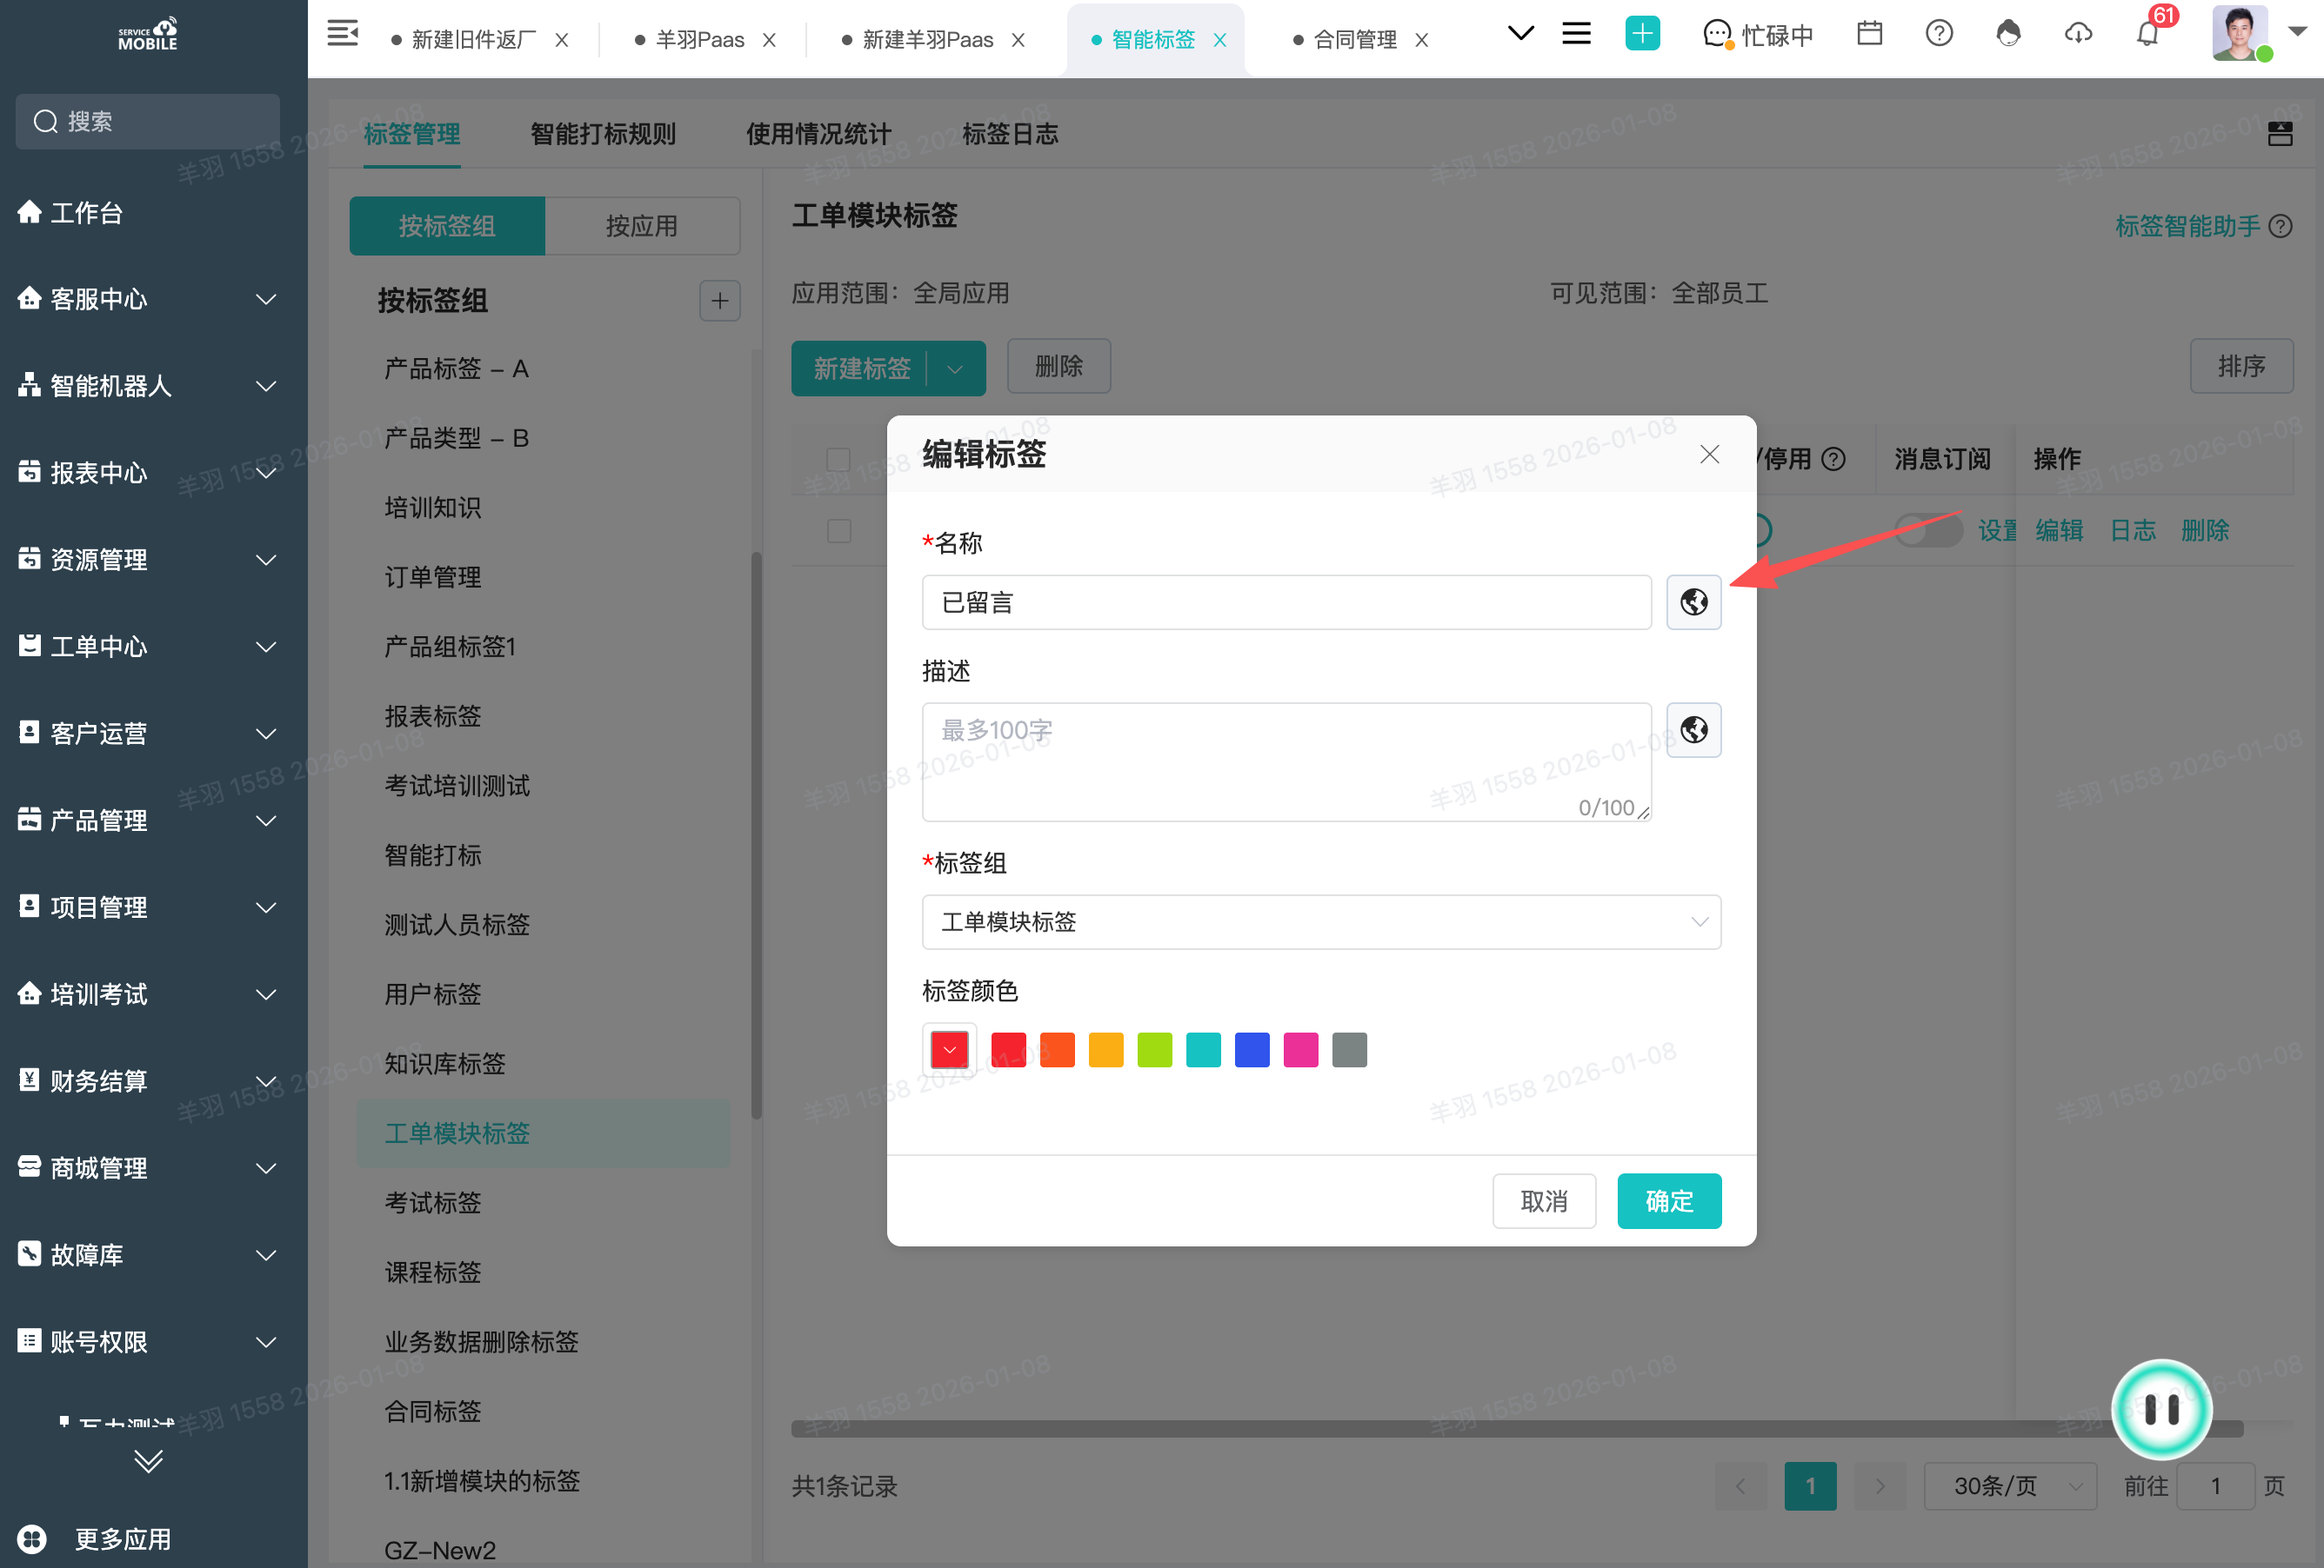Add a new tag group with the plus icon

[x=719, y=301]
